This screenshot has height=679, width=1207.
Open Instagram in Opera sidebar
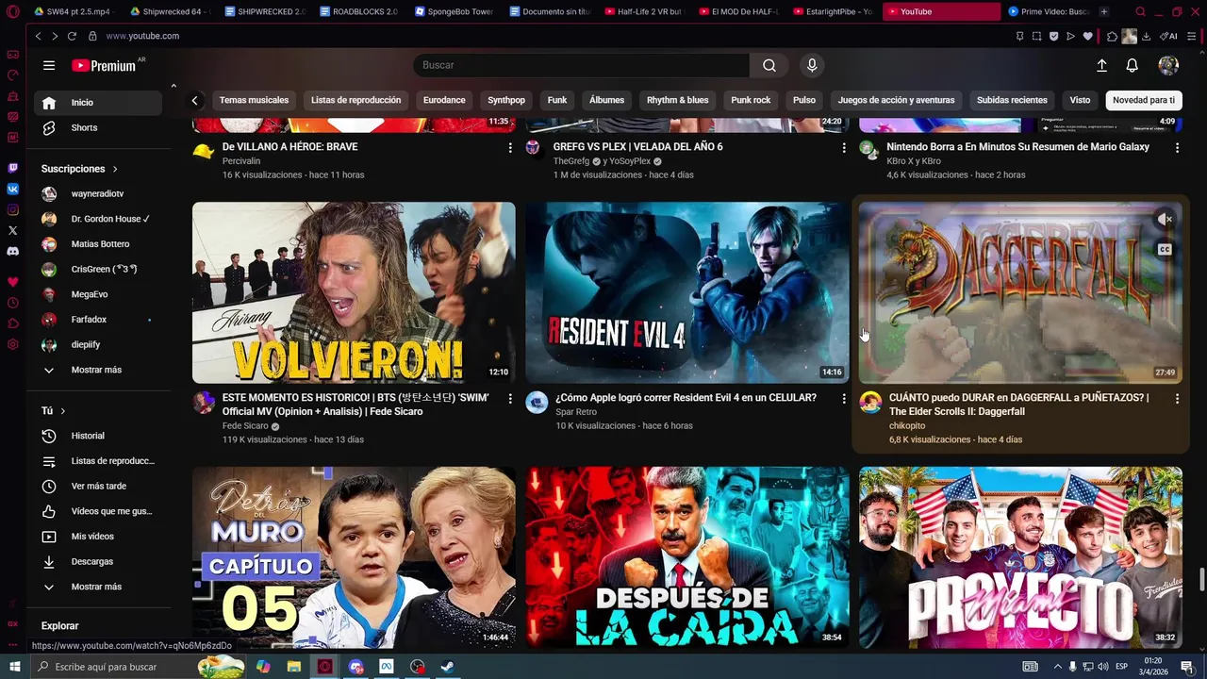pyautogui.click(x=12, y=209)
